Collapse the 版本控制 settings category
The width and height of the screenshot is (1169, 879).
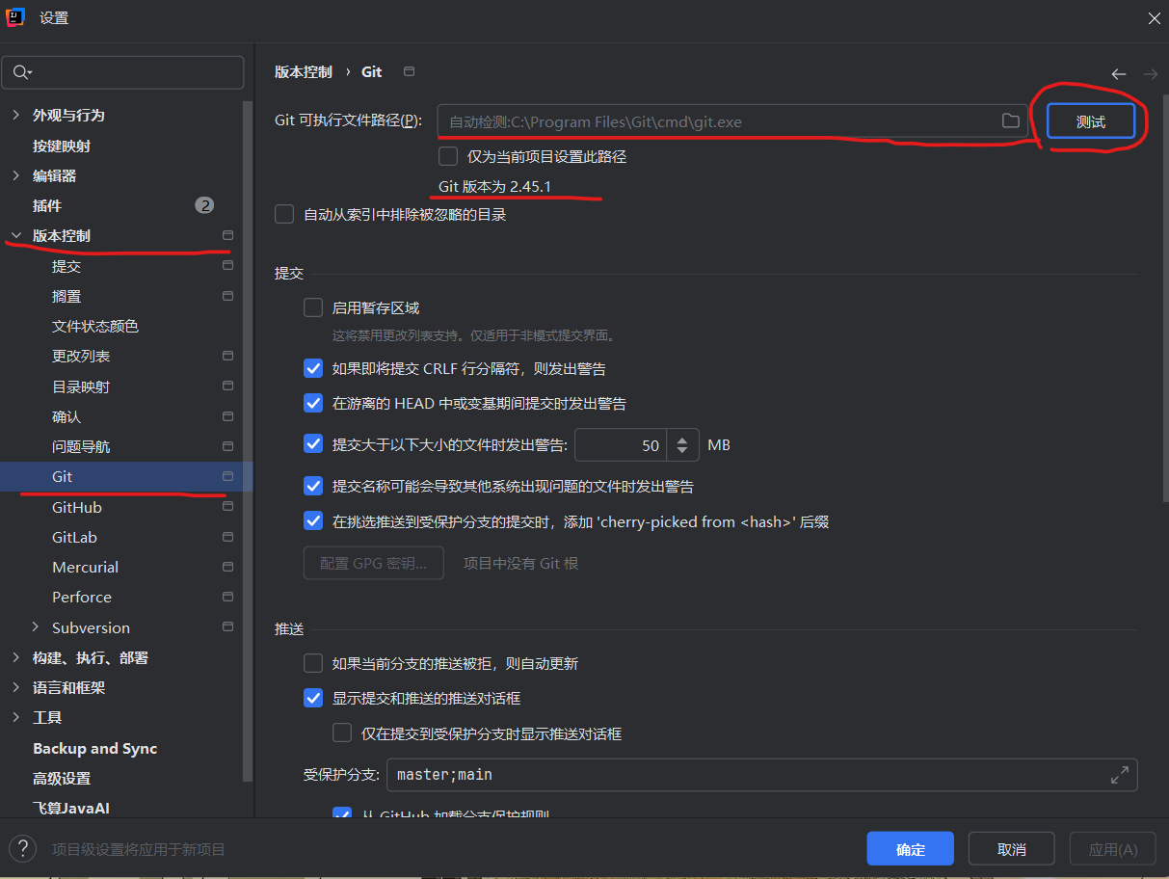pyautogui.click(x=15, y=235)
